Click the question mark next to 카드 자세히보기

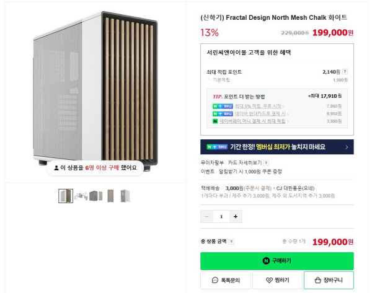pyautogui.click(x=266, y=163)
